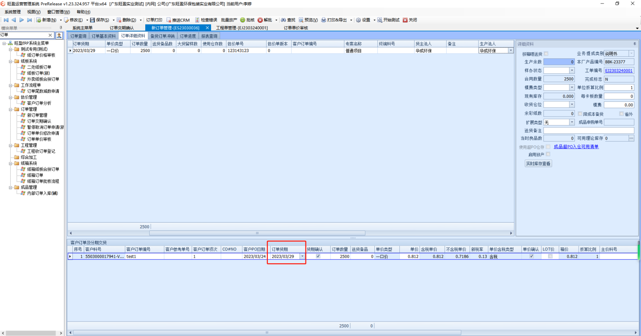
Task: Click the 修改(E) edit toolbar button
Action: click(x=74, y=20)
